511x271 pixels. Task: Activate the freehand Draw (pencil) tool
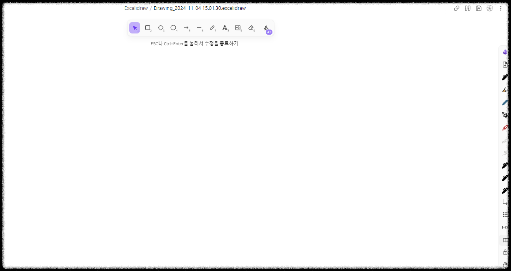pyautogui.click(x=212, y=28)
